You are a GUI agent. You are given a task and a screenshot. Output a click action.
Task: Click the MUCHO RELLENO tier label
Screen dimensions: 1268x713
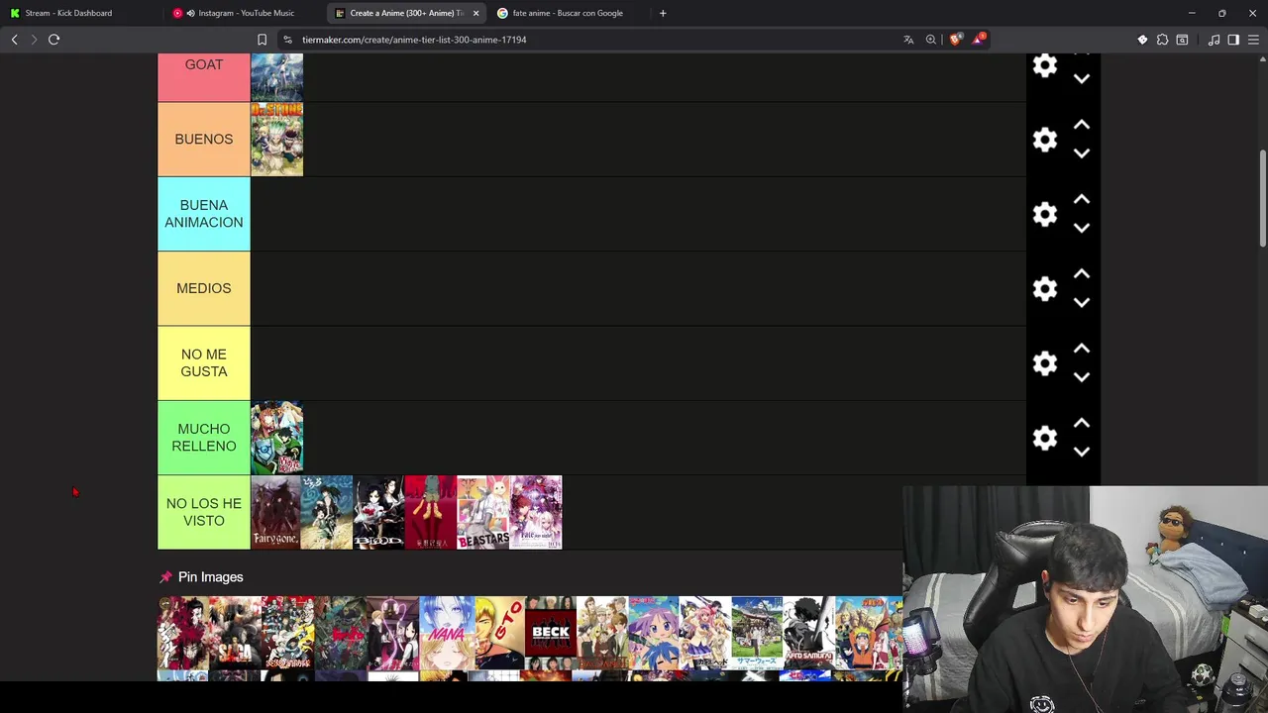coord(204,438)
